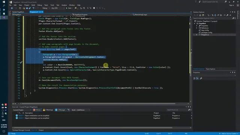Click Solution Explorer Refresh icon
The image size is (240, 135).
[215, 15]
